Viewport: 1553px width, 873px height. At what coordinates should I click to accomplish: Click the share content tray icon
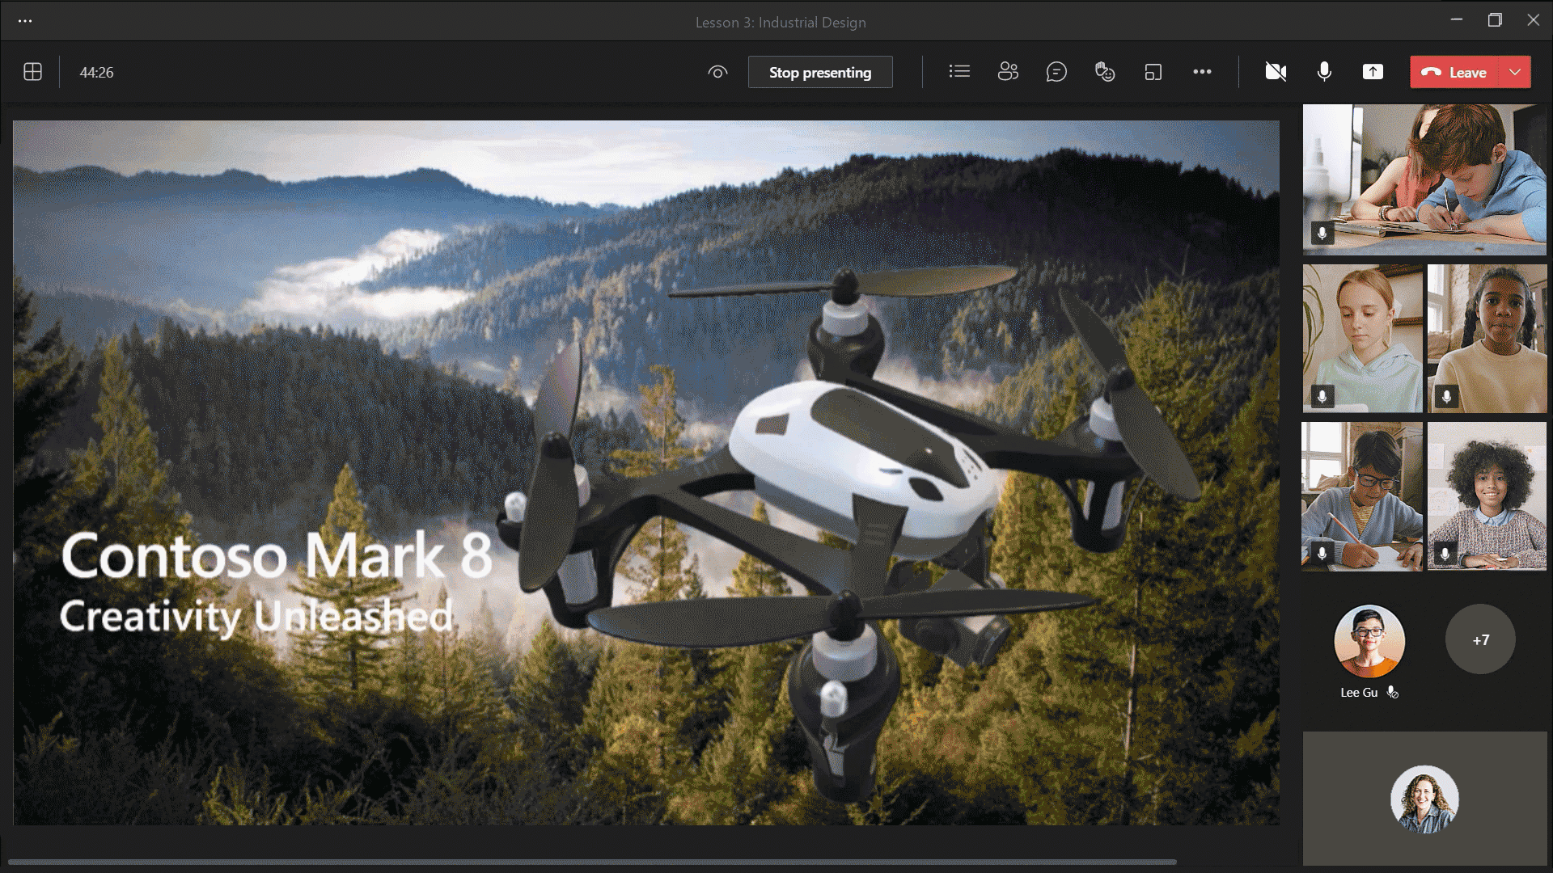(1373, 72)
